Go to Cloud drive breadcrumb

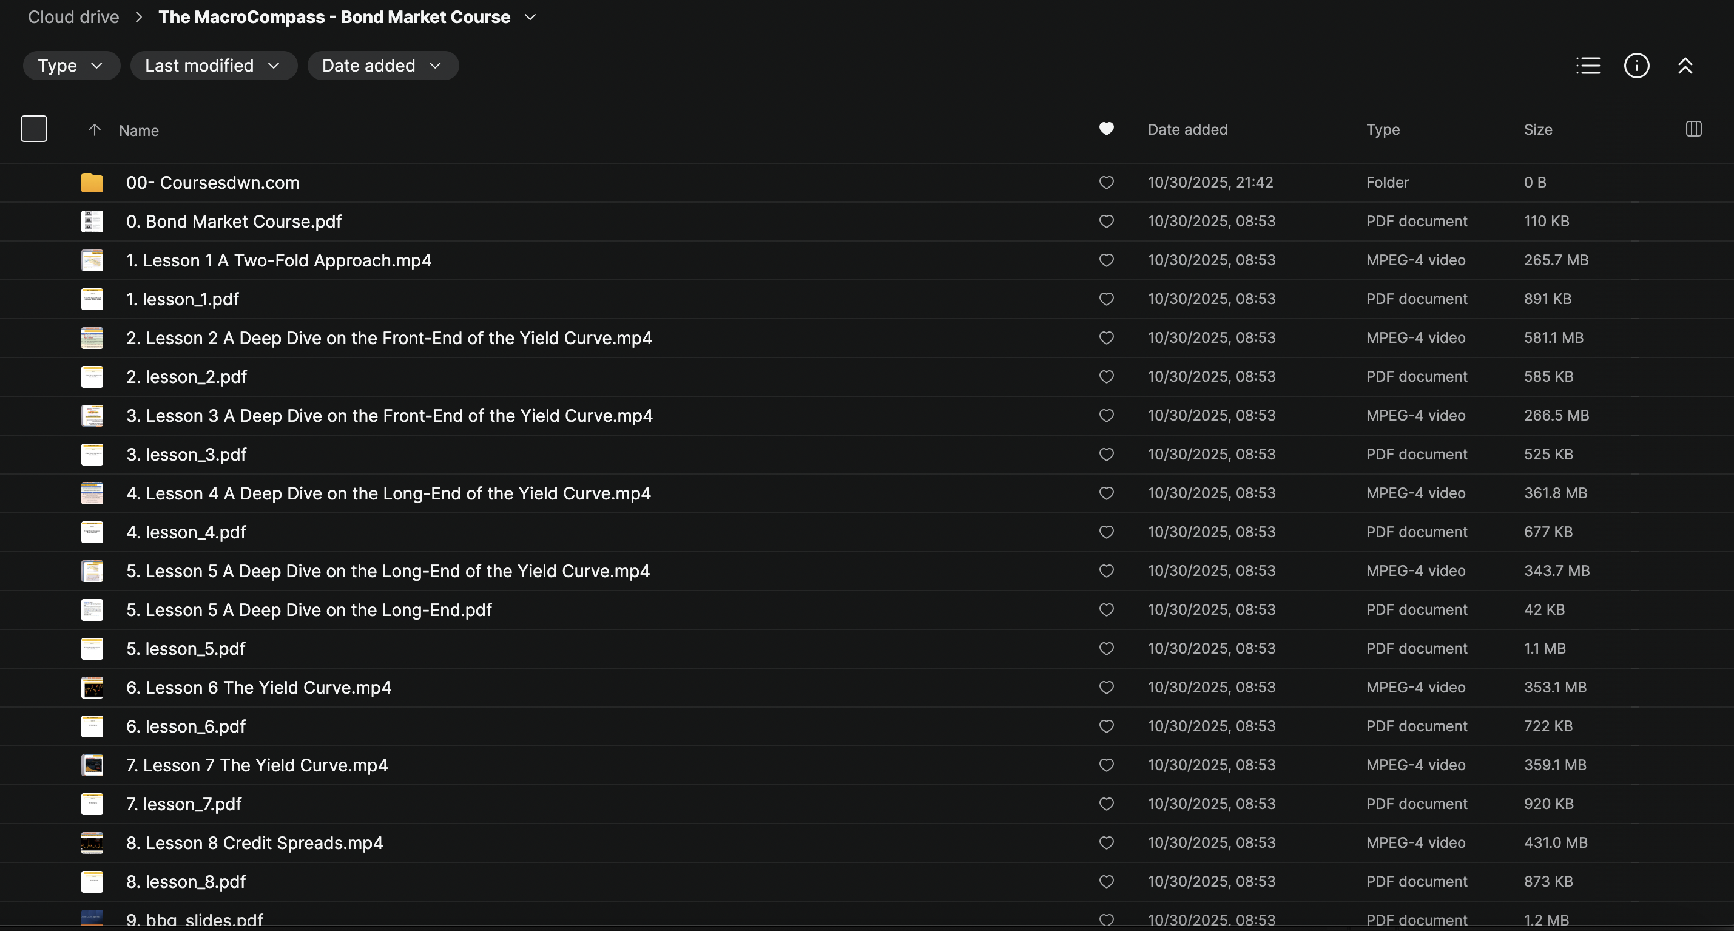pyautogui.click(x=73, y=17)
